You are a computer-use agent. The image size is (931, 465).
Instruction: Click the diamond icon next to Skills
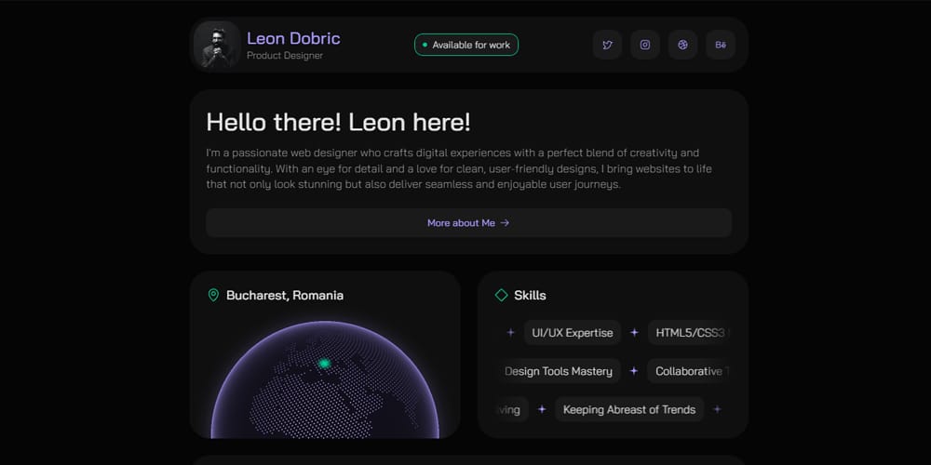(501, 295)
